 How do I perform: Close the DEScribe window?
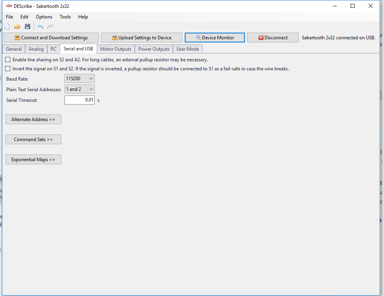371,6
